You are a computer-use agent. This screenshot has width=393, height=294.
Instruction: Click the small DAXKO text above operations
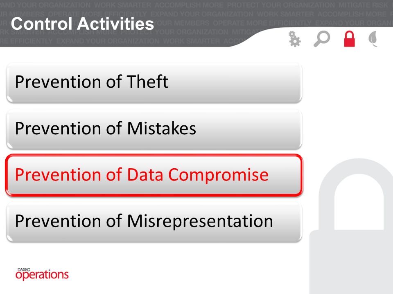point(24,270)
